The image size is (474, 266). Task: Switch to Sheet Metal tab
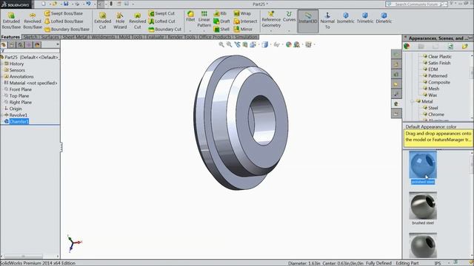coord(75,37)
